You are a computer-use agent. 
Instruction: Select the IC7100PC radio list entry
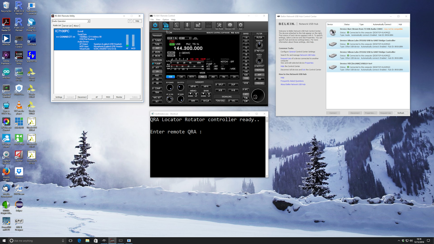coord(97,40)
